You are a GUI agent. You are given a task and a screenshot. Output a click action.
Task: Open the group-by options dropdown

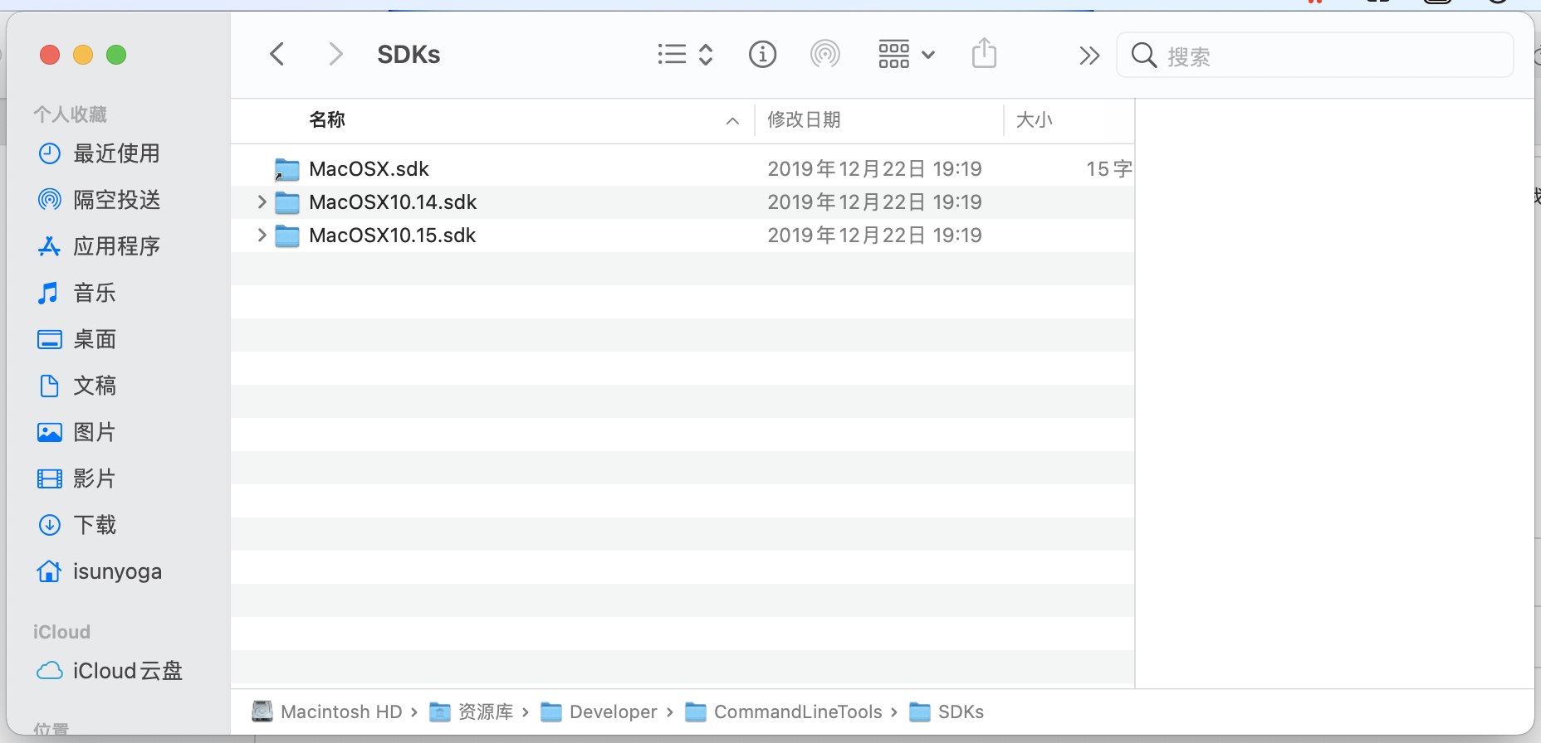pyautogui.click(x=907, y=55)
